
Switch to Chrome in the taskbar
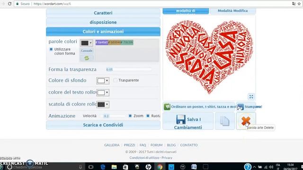point(160,167)
